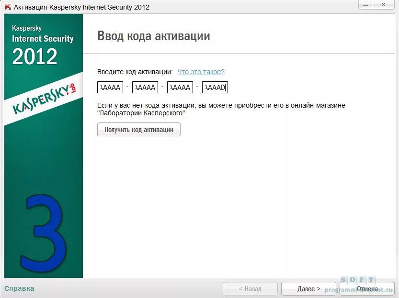Click the first activation code field
The height and width of the screenshot is (298, 399).
(x=110, y=87)
